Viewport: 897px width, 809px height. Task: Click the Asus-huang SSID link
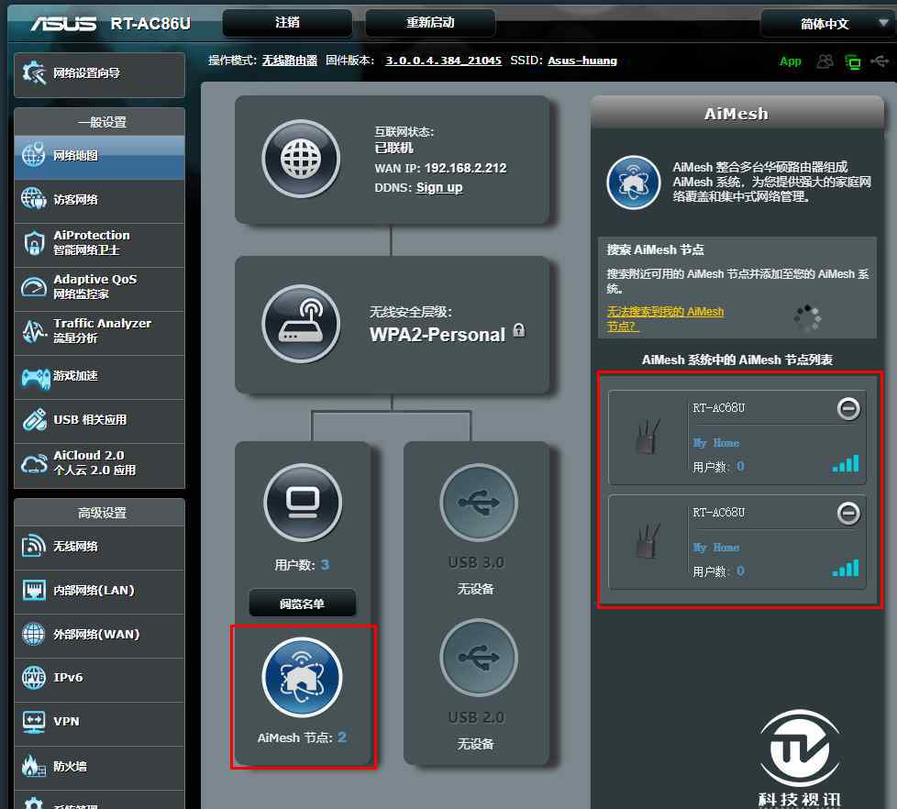pyautogui.click(x=582, y=60)
